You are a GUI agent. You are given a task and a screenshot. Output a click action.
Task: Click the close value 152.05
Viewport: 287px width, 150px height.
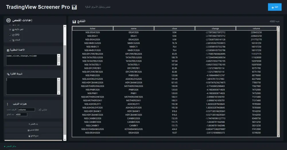[x=174, y=118]
